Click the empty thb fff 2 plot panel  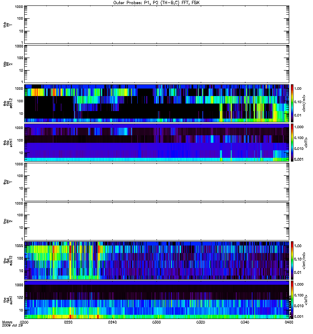(x=156, y=64)
